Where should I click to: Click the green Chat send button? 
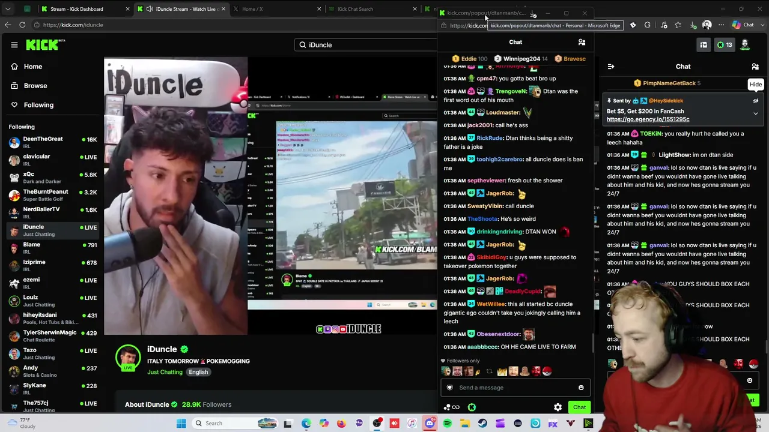tap(579, 407)
